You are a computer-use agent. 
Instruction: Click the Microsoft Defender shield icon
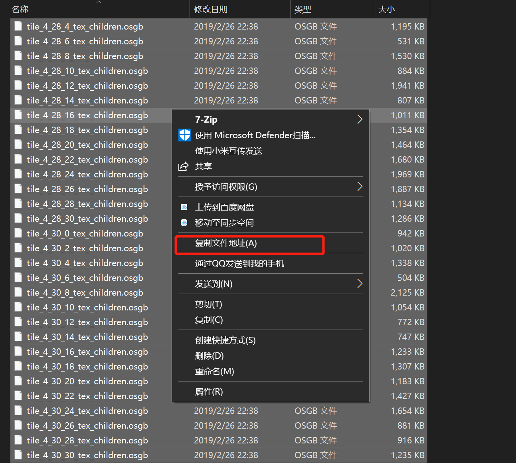184,135
